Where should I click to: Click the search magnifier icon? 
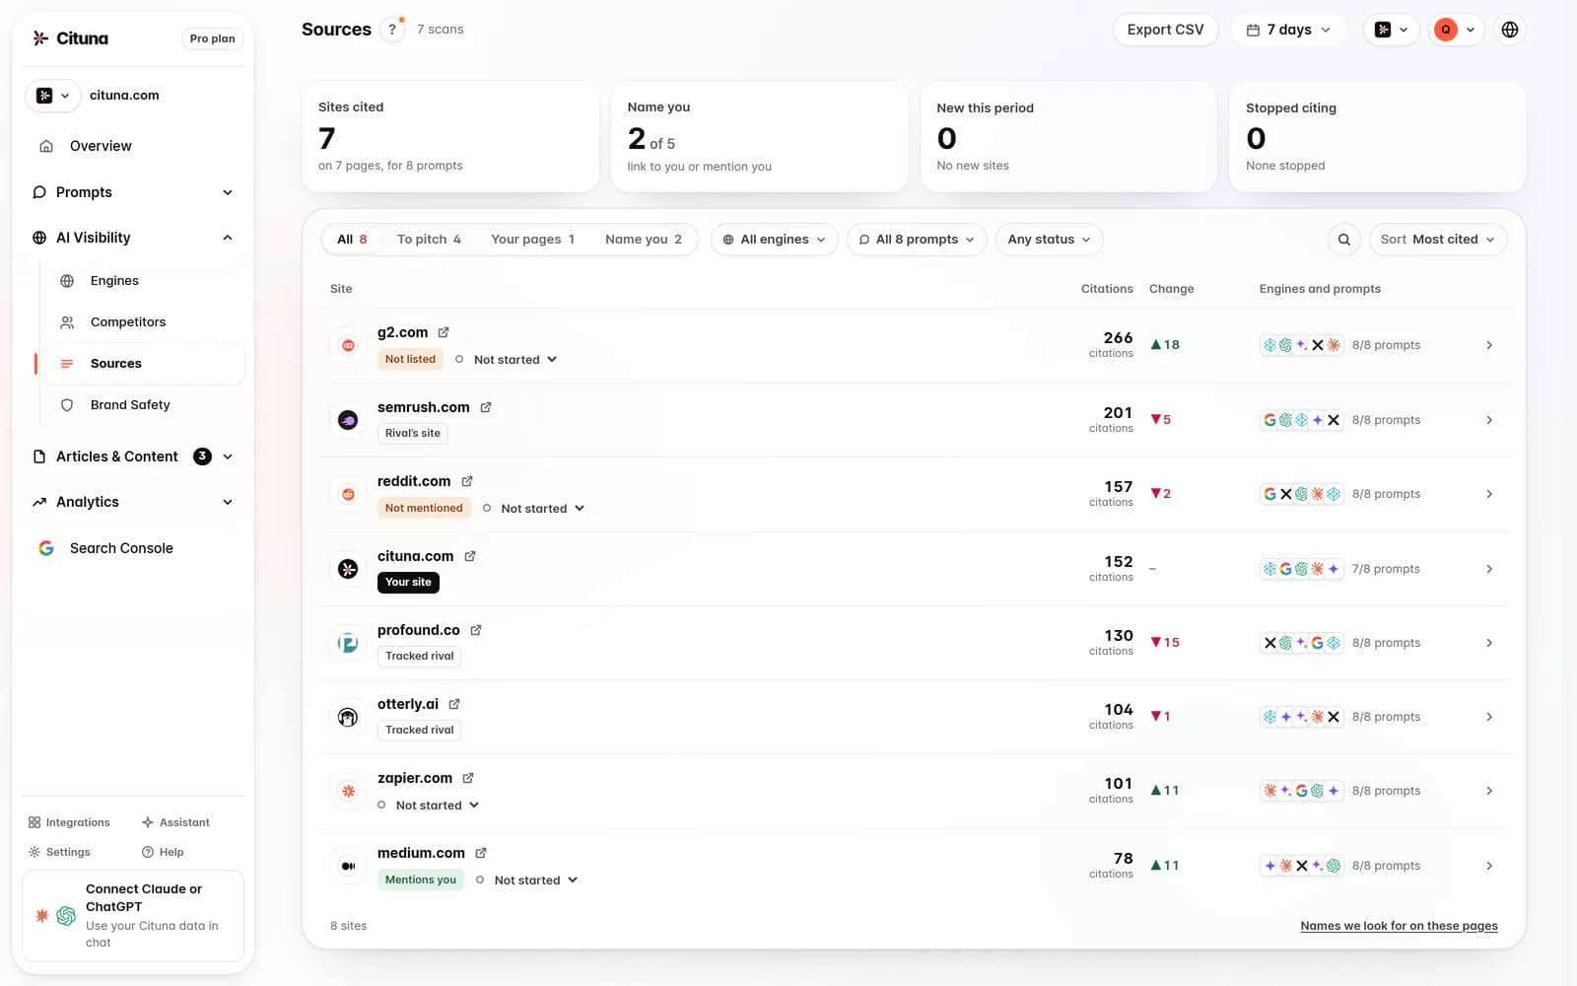(x=1344, y=240)
